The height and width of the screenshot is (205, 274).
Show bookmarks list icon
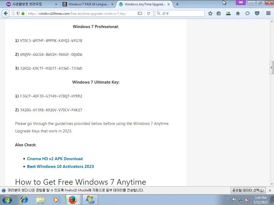tap(219, 13)
